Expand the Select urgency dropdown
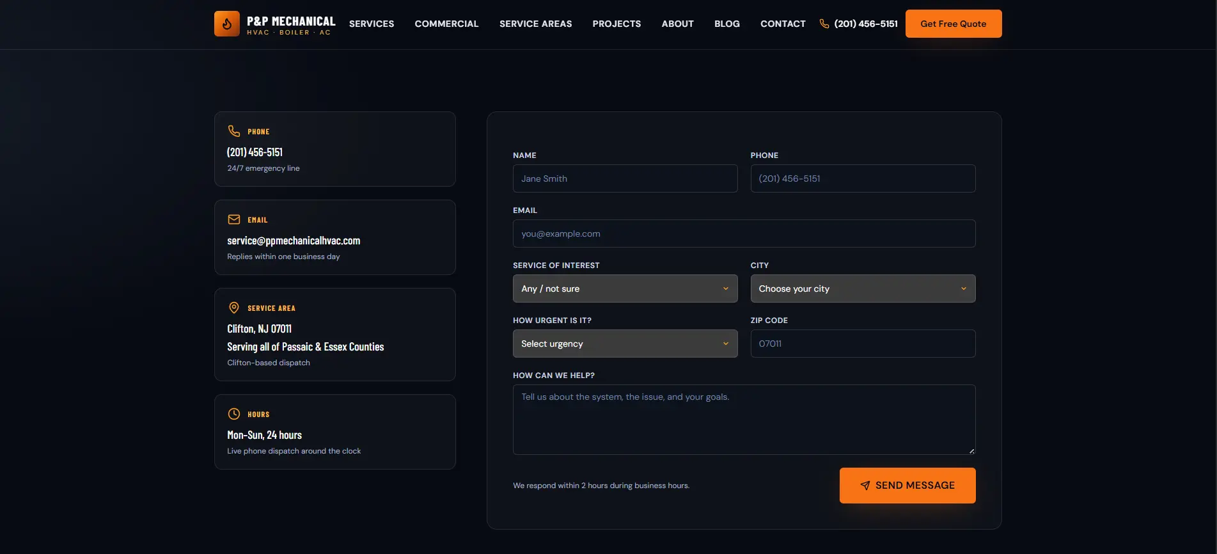Viewport: 1217px width, 554px height. 625,344
